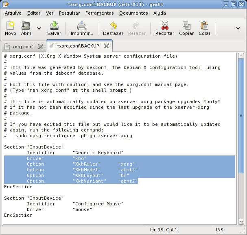Click the greyed Refazer redo icon
This screenshot has height=235, width=247.
tap(136, 26)
